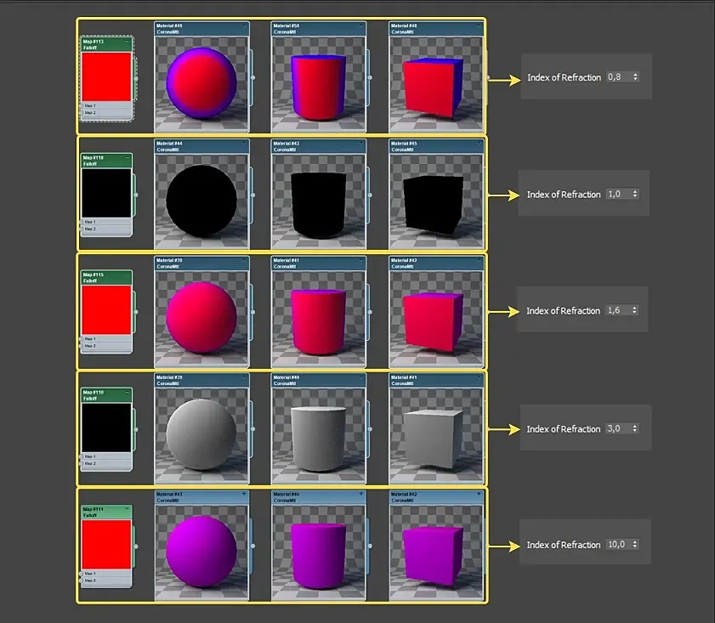Select the black preview of Map #118
Screen dimensions: 715x623
(106, 193)
